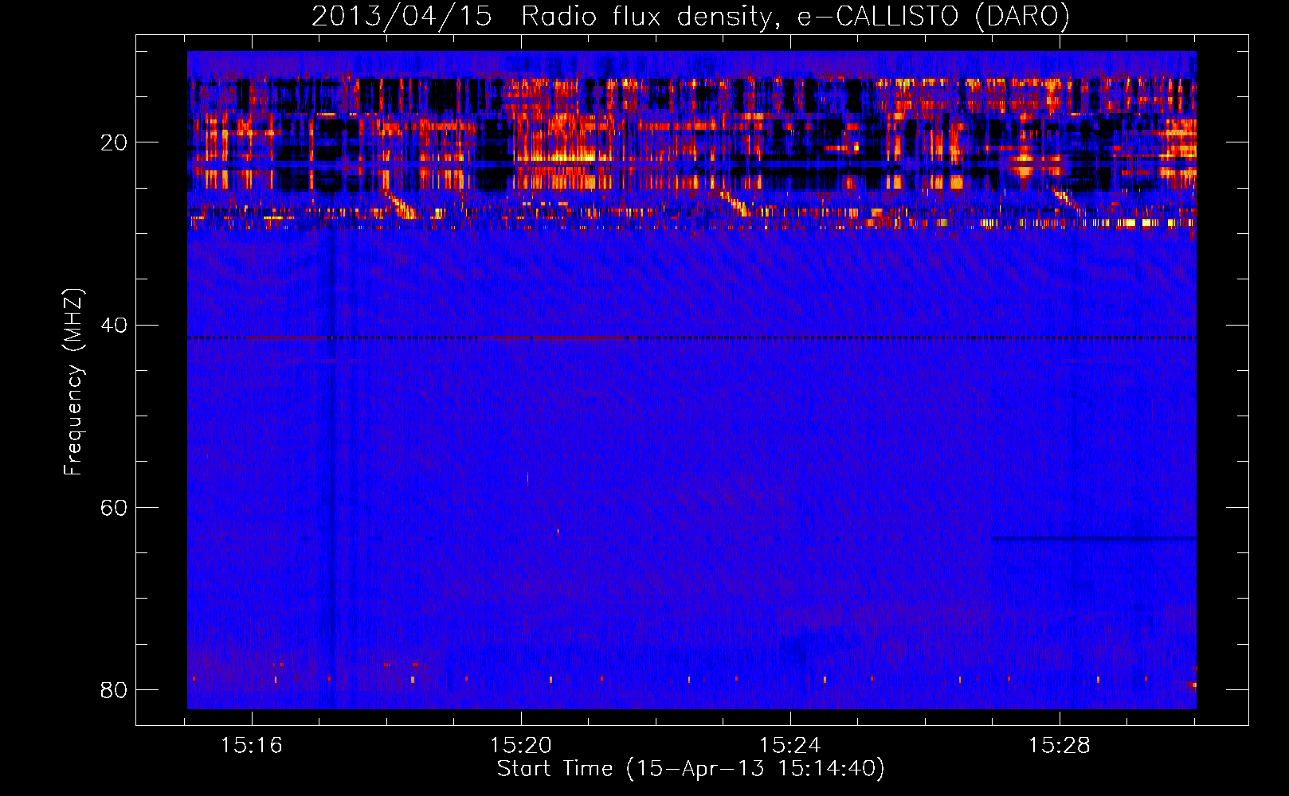The height and width of the screenshot is (796, 1289).
Task: Click the dark horizontal interference line near 41 MHz
Action: pos(692,338)
